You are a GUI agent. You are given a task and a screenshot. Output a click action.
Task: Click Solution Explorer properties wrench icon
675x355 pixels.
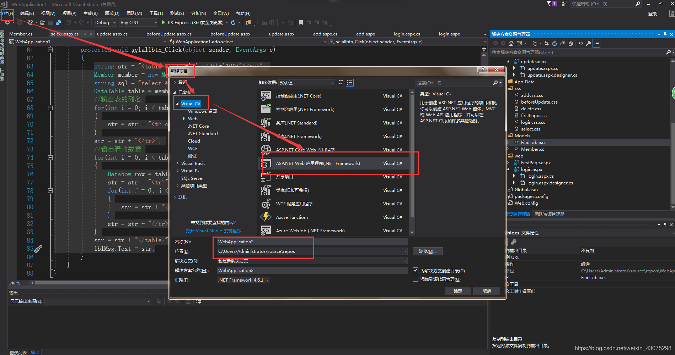(589, 43)
